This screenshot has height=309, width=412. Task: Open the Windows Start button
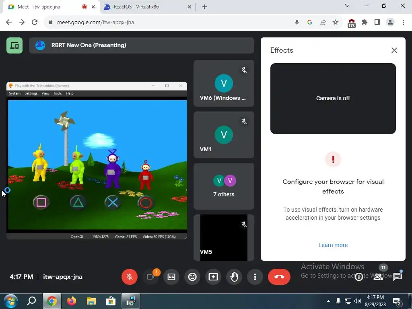10,301
